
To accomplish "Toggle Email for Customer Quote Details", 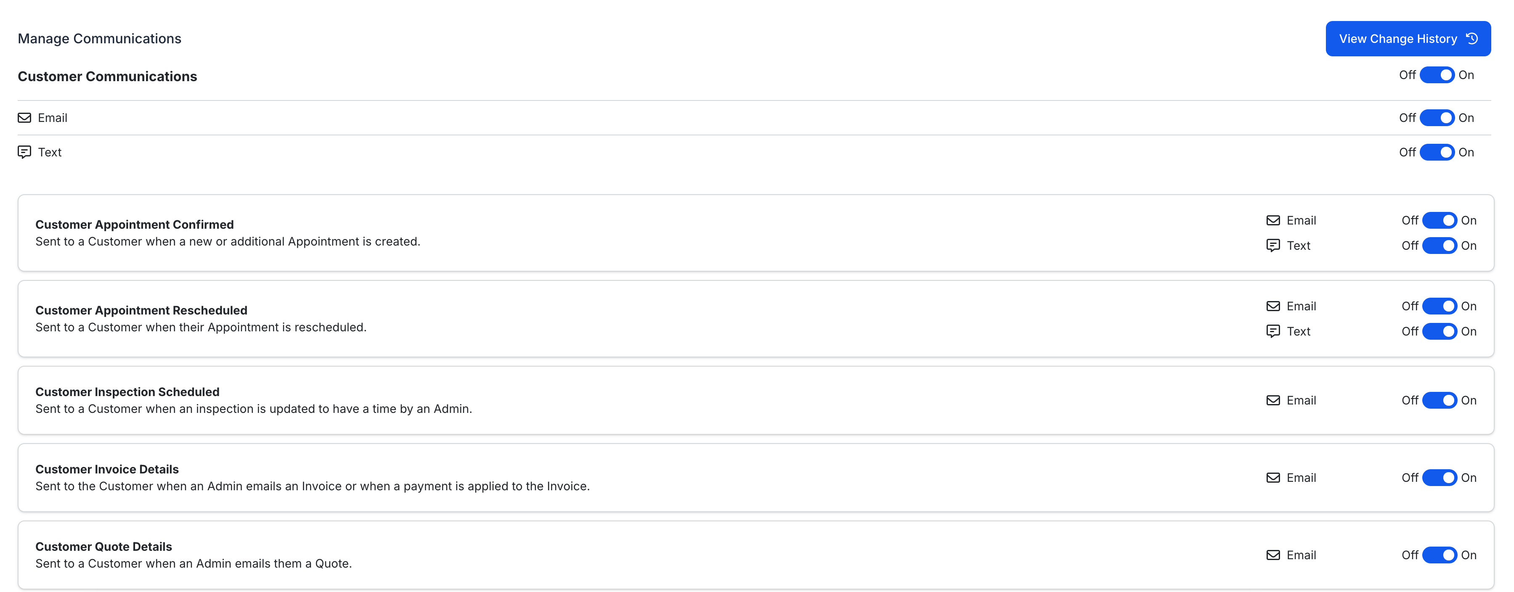I will click(x=1440, y=555).
